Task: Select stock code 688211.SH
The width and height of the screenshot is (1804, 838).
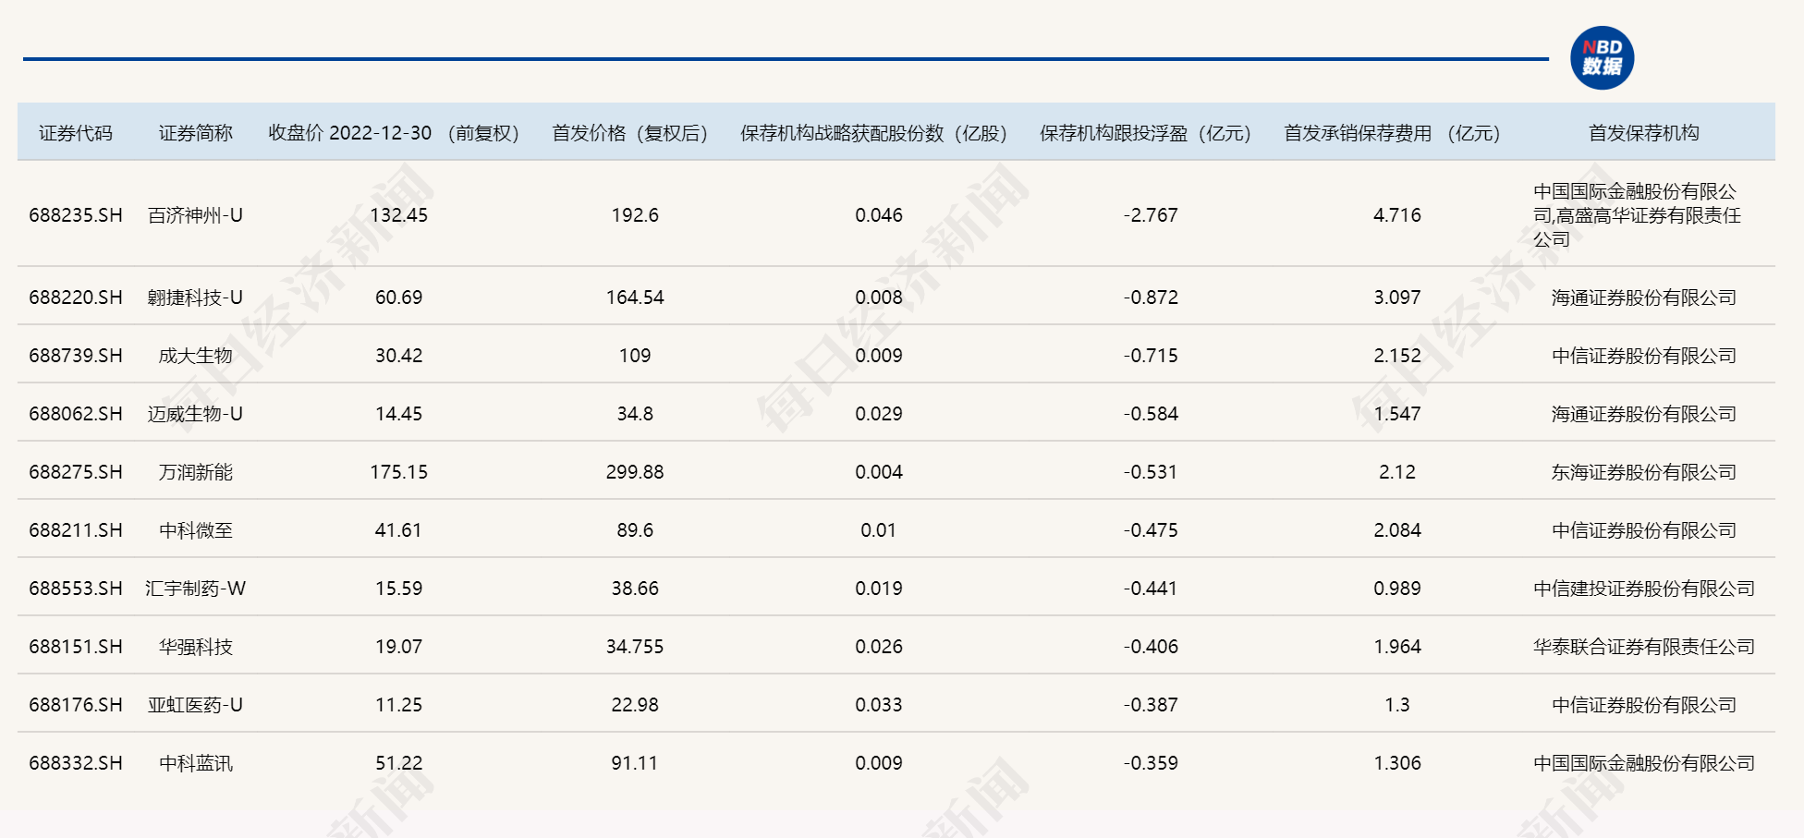Action: pos(76,530)
